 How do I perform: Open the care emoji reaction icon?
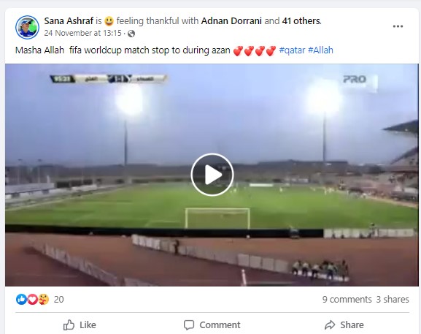[44, 300]
